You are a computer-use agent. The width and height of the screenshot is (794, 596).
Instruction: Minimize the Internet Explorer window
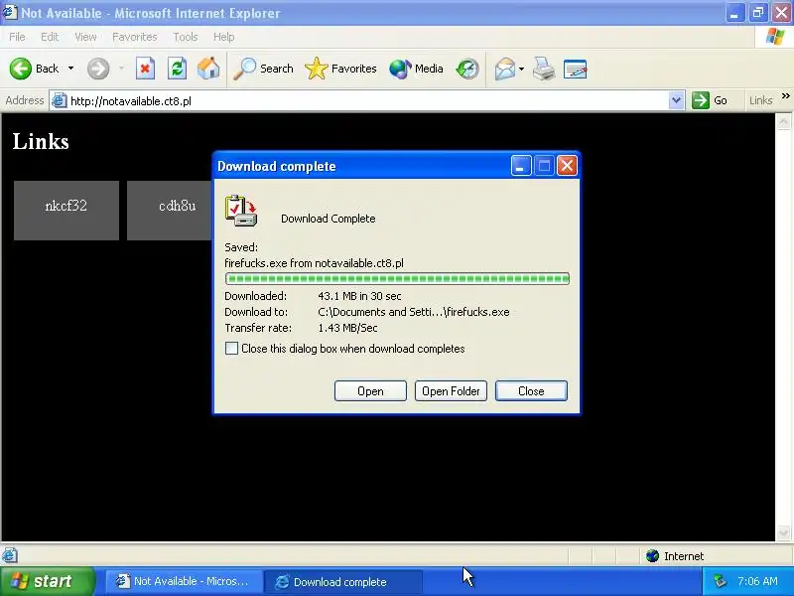point(734,13)
